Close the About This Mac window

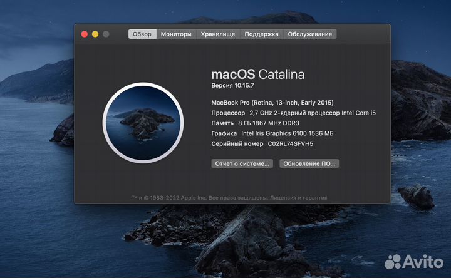point(85,34)
